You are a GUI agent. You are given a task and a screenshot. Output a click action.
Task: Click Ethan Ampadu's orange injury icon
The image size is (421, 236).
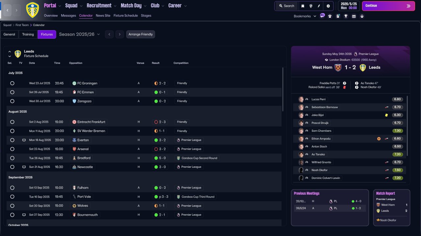pyautogui.click(x=379, y=139)
